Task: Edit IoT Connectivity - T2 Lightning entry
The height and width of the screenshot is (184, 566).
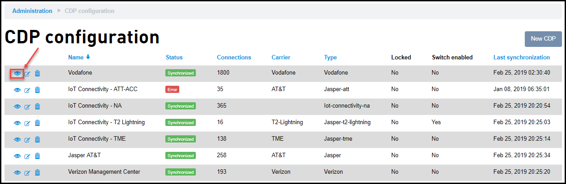Action: pyautogui.click(x=27, y=123)
